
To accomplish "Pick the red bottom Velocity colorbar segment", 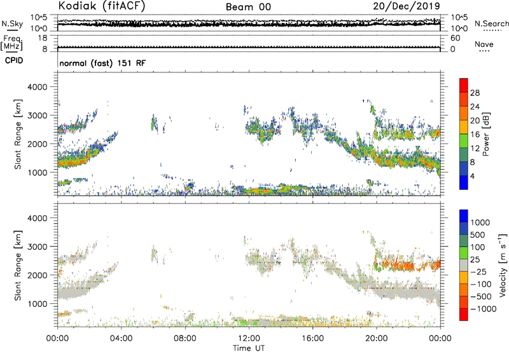I will [464, 315].
